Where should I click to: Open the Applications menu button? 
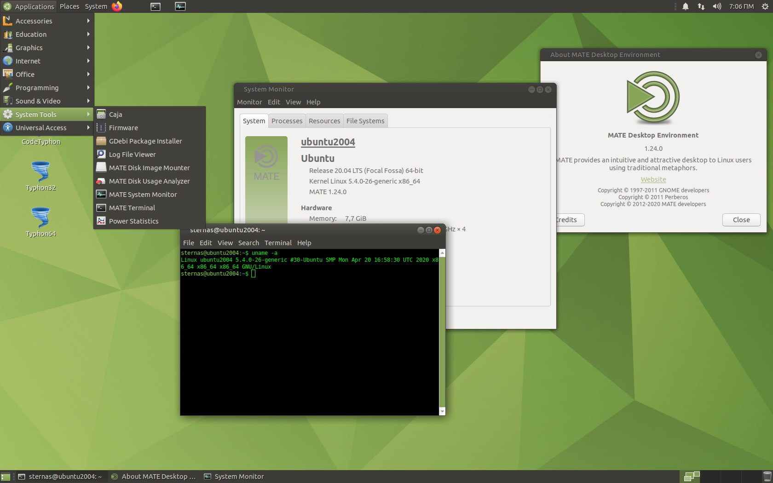point(29,6)
